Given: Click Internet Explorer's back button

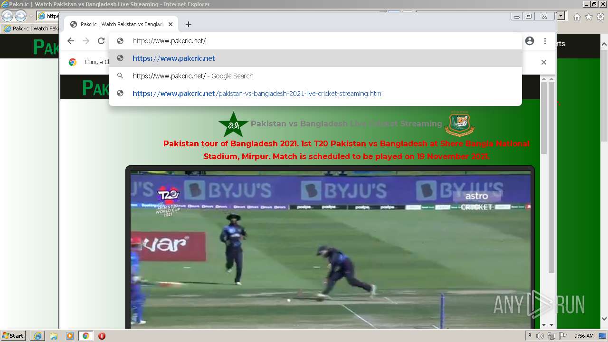Looking at the screenshot, I should point(7,16).
